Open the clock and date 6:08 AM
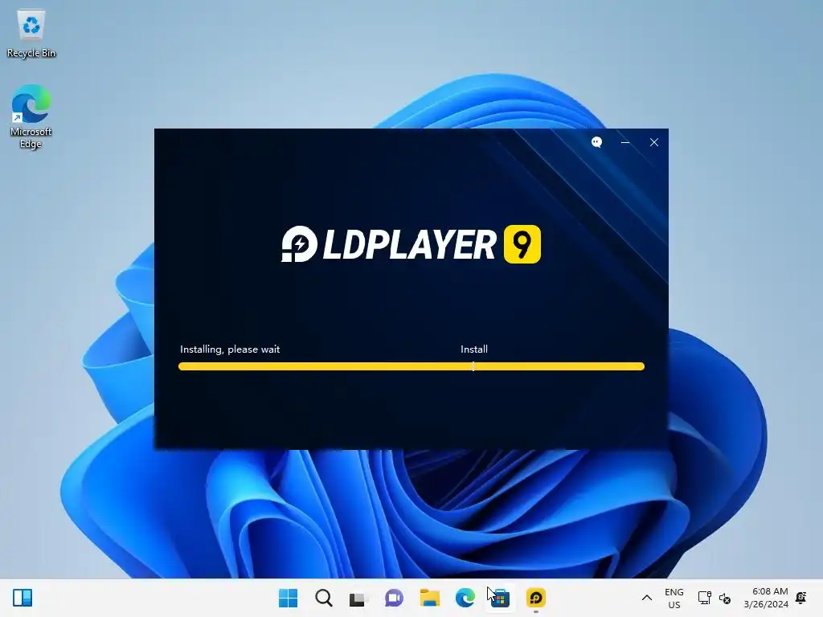 (x=766, y=598)
